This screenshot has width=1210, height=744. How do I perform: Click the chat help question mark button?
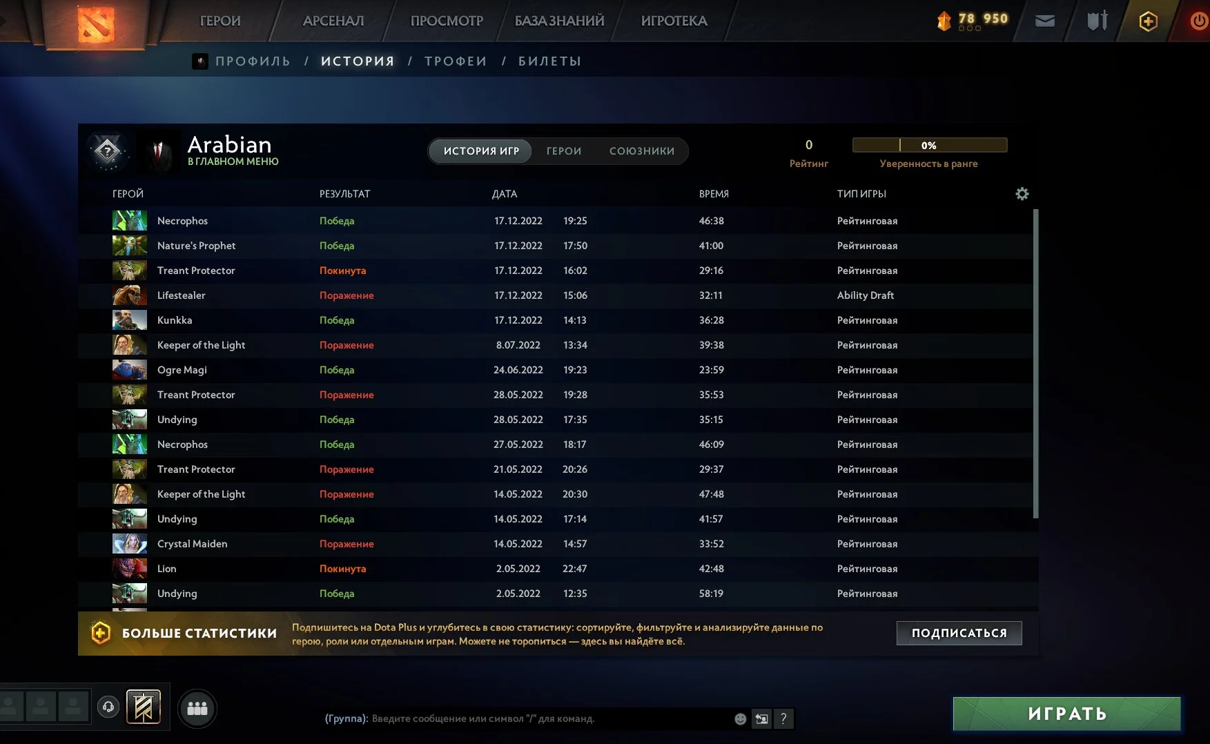click(783, 719)
